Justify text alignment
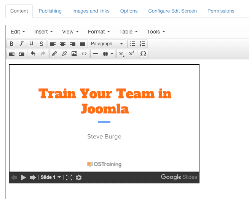This screenshot has height=199, width=249. pos(83,44)
